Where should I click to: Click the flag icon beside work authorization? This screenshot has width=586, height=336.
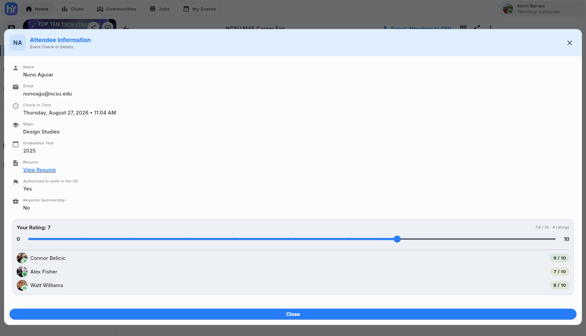16,182
